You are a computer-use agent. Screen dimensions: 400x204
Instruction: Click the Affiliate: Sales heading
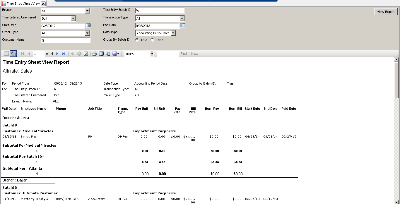click(x=17, y=71)
